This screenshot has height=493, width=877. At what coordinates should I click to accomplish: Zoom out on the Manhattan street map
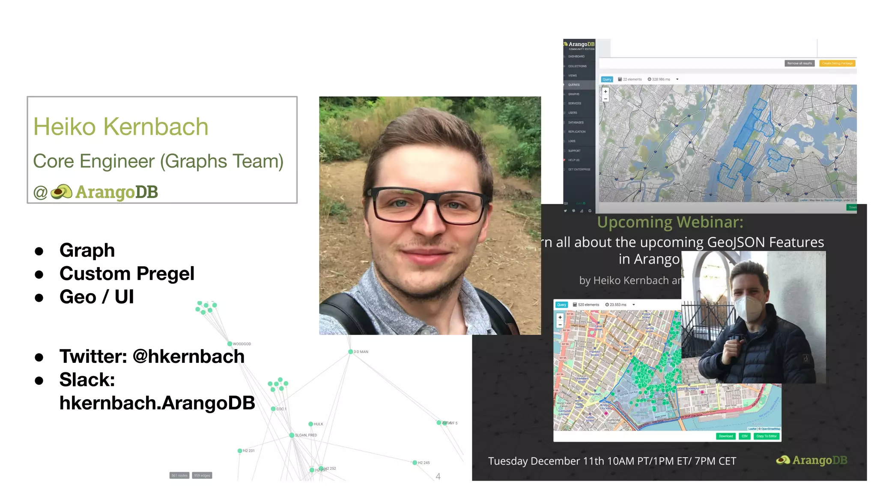[x=560, y=325]
